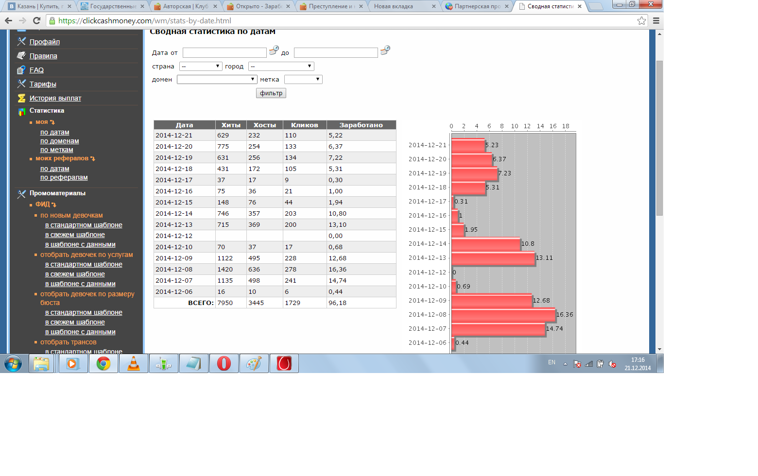The image size is (758, 476).
Task: Expand the 'ФИД' promo materials section
Action: tap(46, 204)
